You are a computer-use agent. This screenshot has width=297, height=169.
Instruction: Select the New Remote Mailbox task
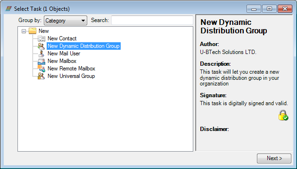pyautogui.click(x=71, y=69)
